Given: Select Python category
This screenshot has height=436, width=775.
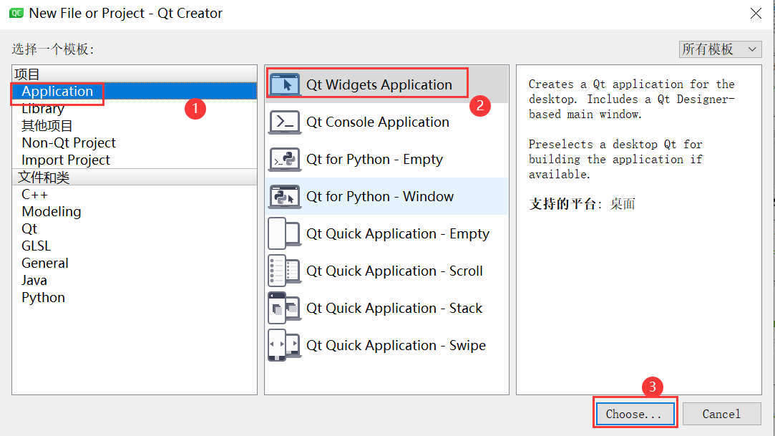Looking at the screenshot, I should pos(135,298).
